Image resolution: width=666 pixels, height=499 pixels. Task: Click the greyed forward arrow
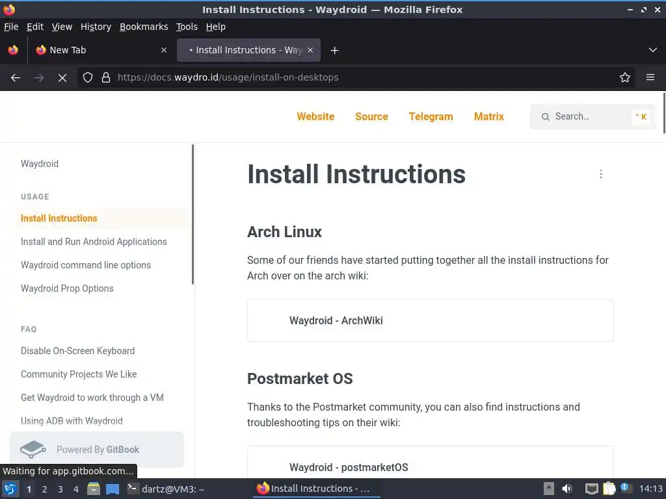pyautogui.click(x=39, y=77)
